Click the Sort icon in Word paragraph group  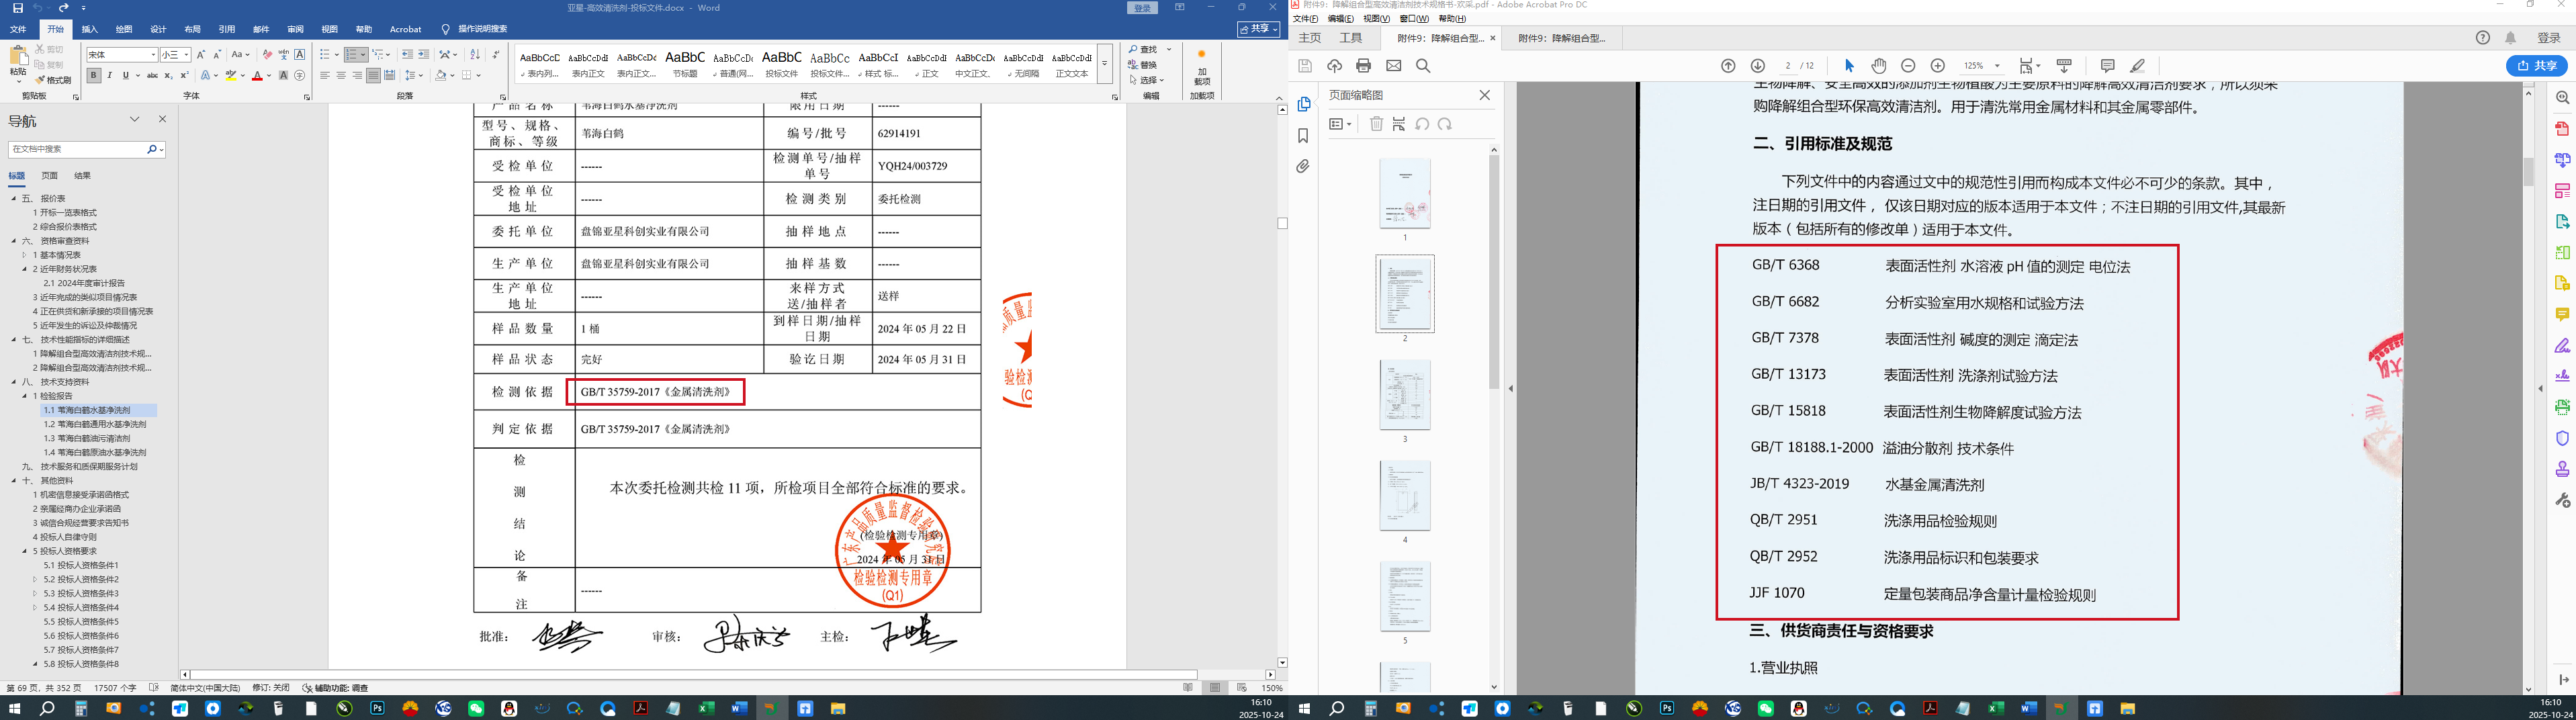(475, 55)
